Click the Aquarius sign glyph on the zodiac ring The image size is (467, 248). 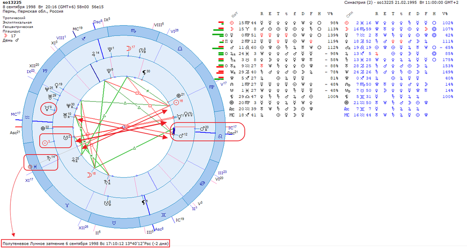[x=27, y=117]
